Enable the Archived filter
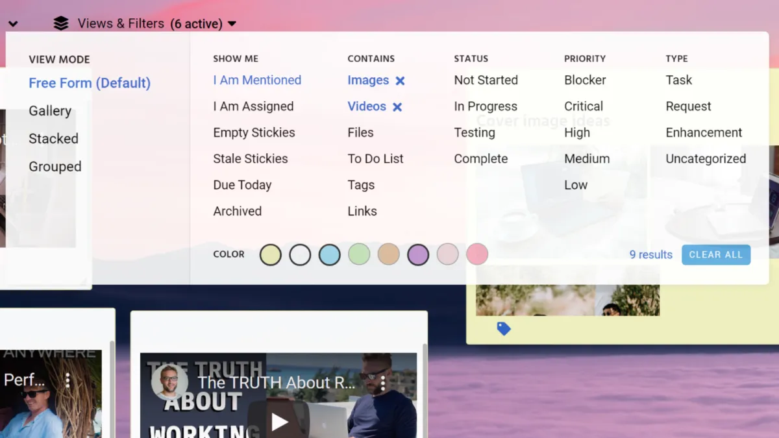Screen dimensions: 779x438 click(x=237, y=211)
